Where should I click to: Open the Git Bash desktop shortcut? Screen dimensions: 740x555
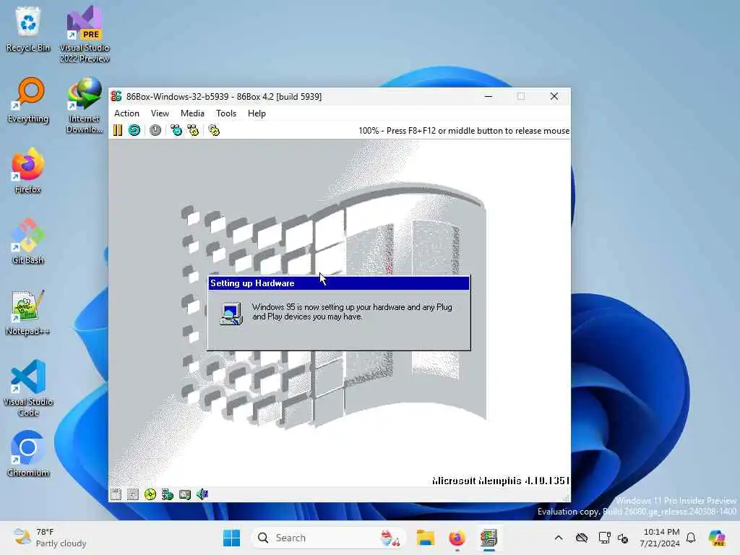28,241
